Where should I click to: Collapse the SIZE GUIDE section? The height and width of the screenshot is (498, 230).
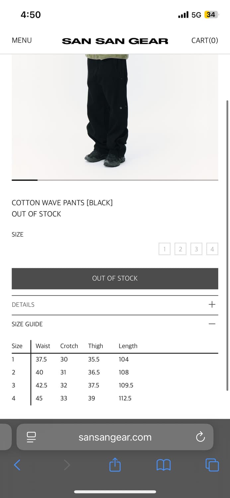tap(212, 323)
